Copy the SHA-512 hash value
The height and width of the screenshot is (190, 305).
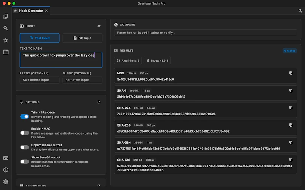coord(291,160)
